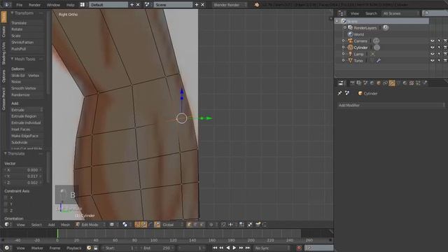
Task: Open the File menu
Action: [19, 5]
